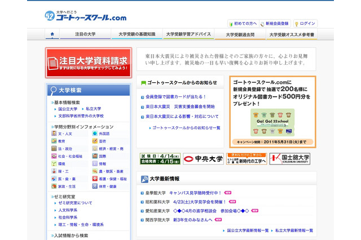Viewport: 361px width, 240px height.
Task: Click the 国士舘大学 banner
Action: (290, 159)
